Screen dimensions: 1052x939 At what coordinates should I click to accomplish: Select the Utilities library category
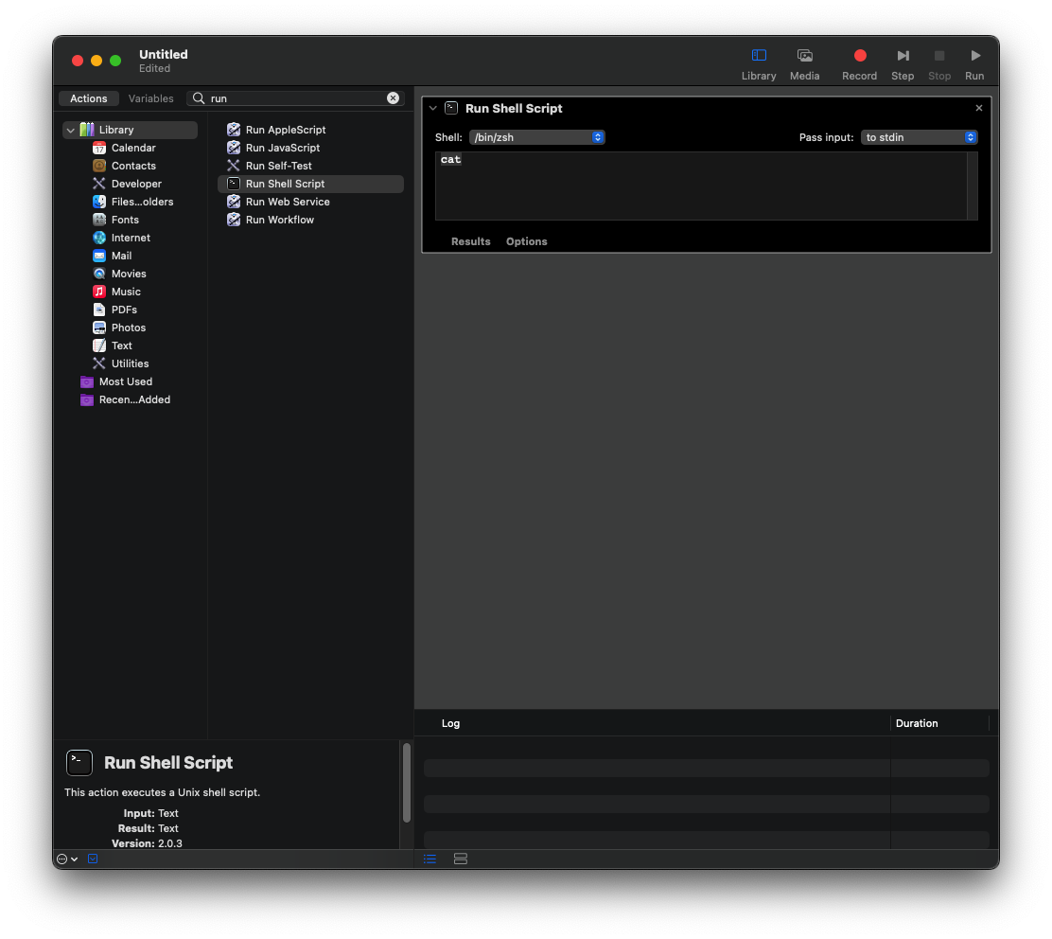(x=130, y=363)
